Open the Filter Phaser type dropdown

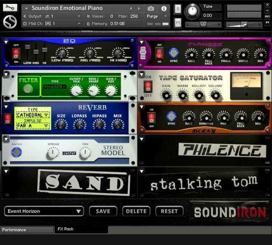point(55,87)
